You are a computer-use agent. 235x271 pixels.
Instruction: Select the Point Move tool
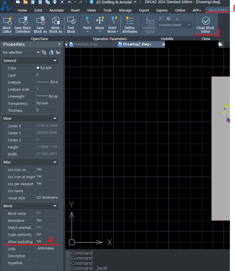coord(113,25)
